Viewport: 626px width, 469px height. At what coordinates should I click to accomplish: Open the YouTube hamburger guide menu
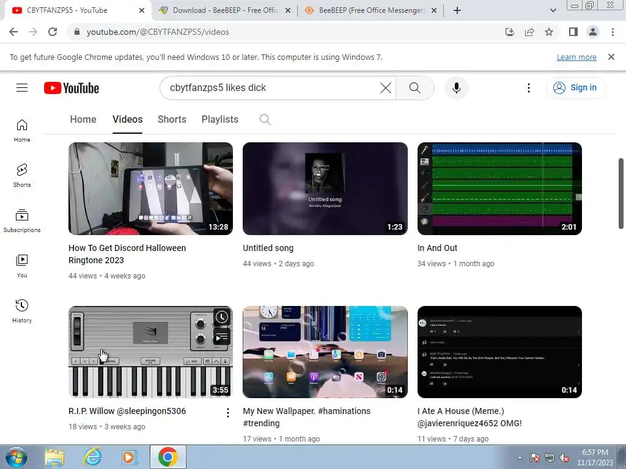[22, 88]
